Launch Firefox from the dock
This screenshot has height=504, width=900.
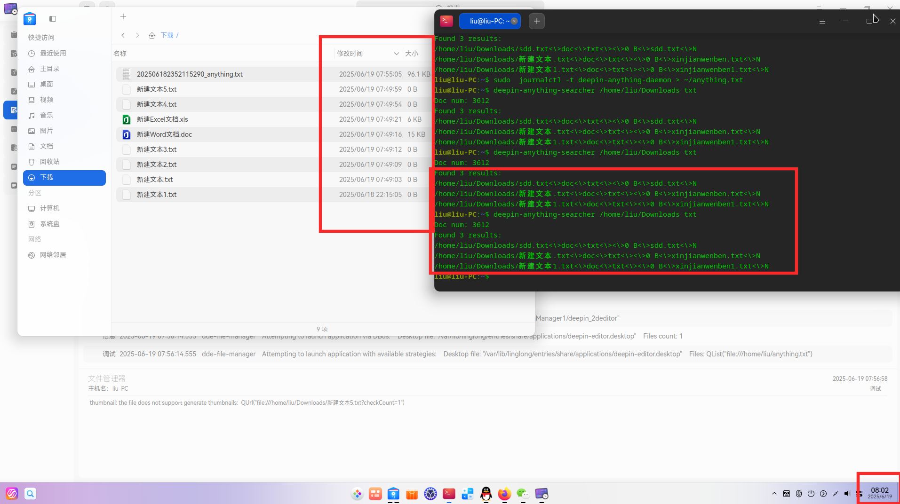point(504,494)
